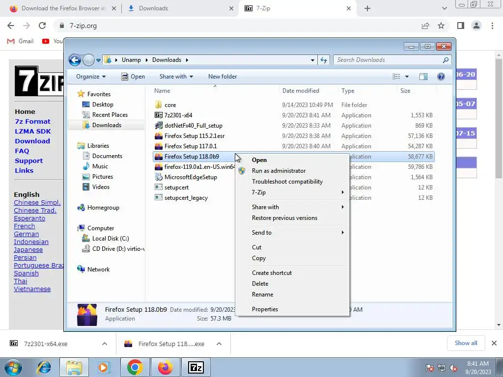The height and width of the screenshot is (377, 503).
Task: Open the German language link
Action: [27, 234]
